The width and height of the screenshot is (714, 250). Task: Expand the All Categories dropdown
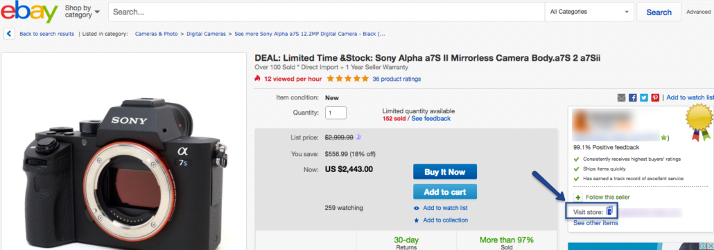point(589,12)
